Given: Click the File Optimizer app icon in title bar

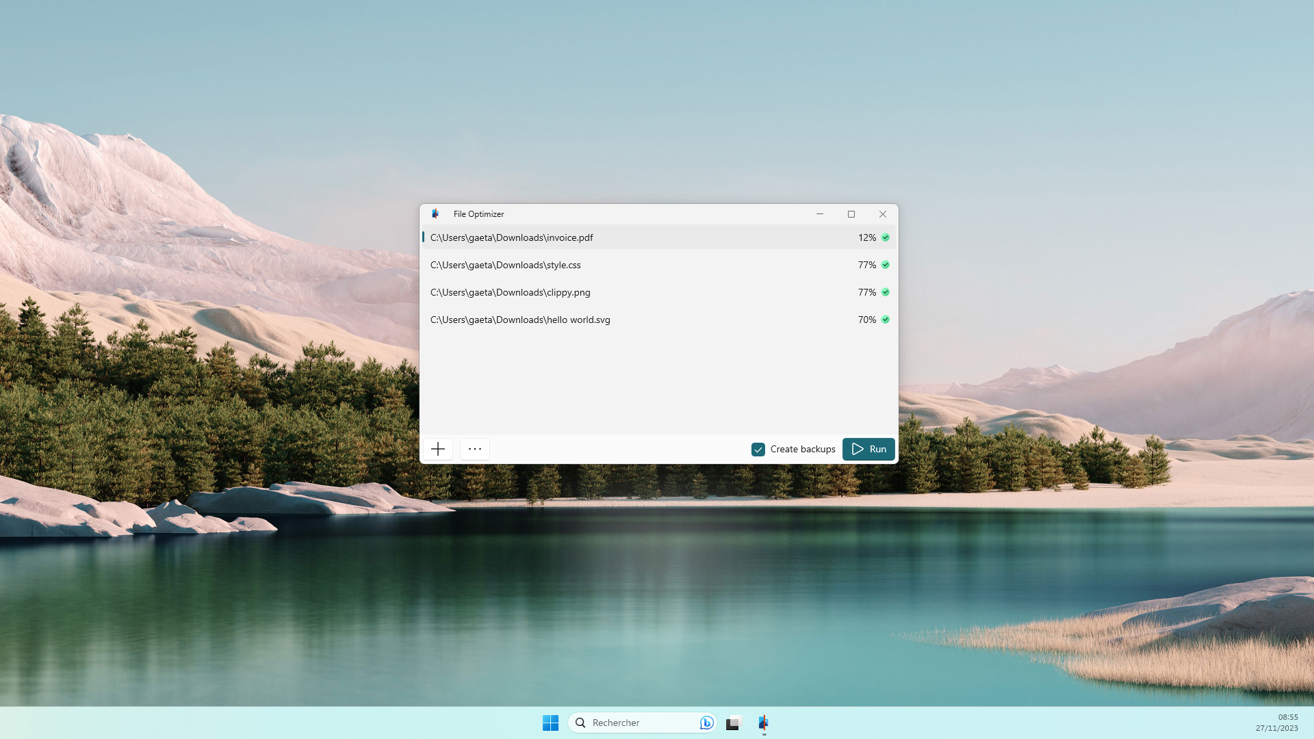Looking at the screenshot, I should 435,213.
